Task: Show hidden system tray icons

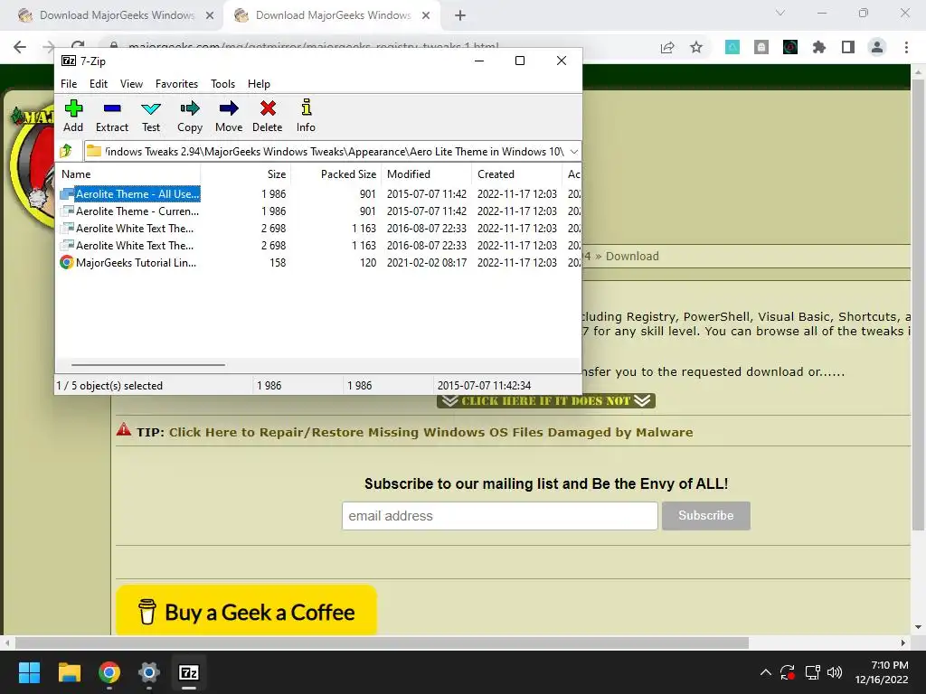Action: 765,672
